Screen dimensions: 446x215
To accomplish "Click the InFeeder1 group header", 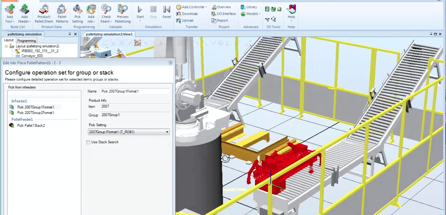I will tap(19, 101).
